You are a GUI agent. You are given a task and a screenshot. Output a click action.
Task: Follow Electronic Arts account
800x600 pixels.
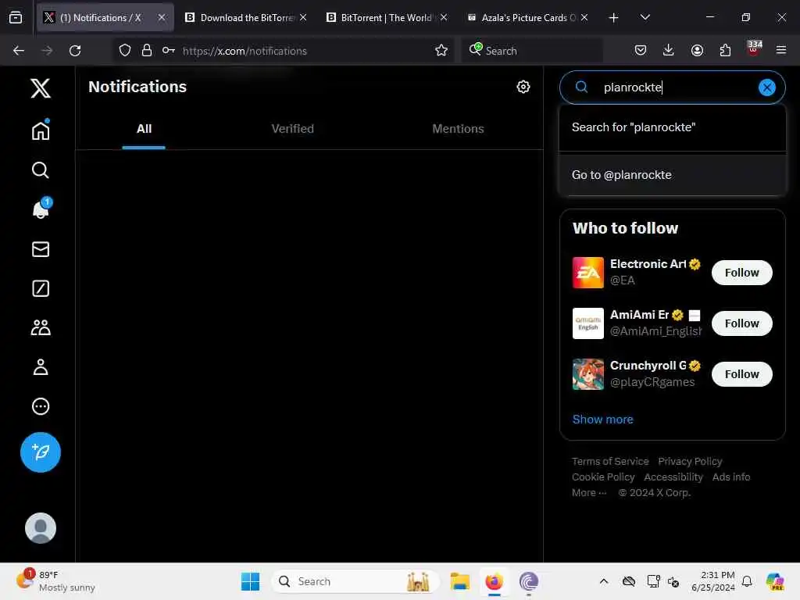(x=741, y=273)
